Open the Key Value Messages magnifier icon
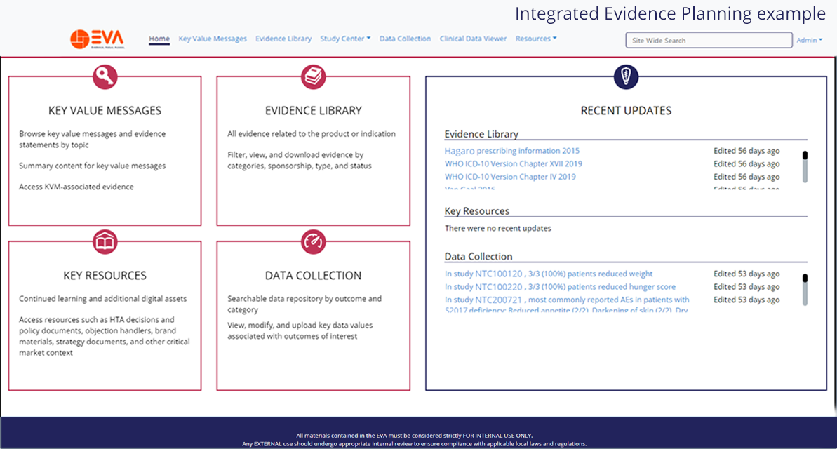Viewport: 837px width, 449px height. coord(105,77)
